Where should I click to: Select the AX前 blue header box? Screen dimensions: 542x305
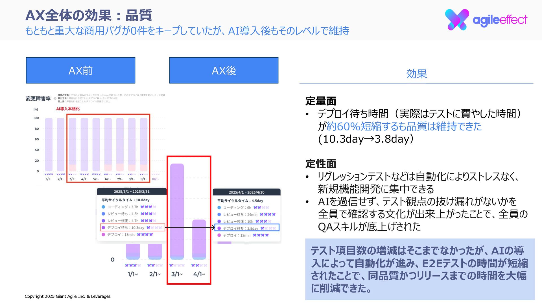(x=81, y=70)
